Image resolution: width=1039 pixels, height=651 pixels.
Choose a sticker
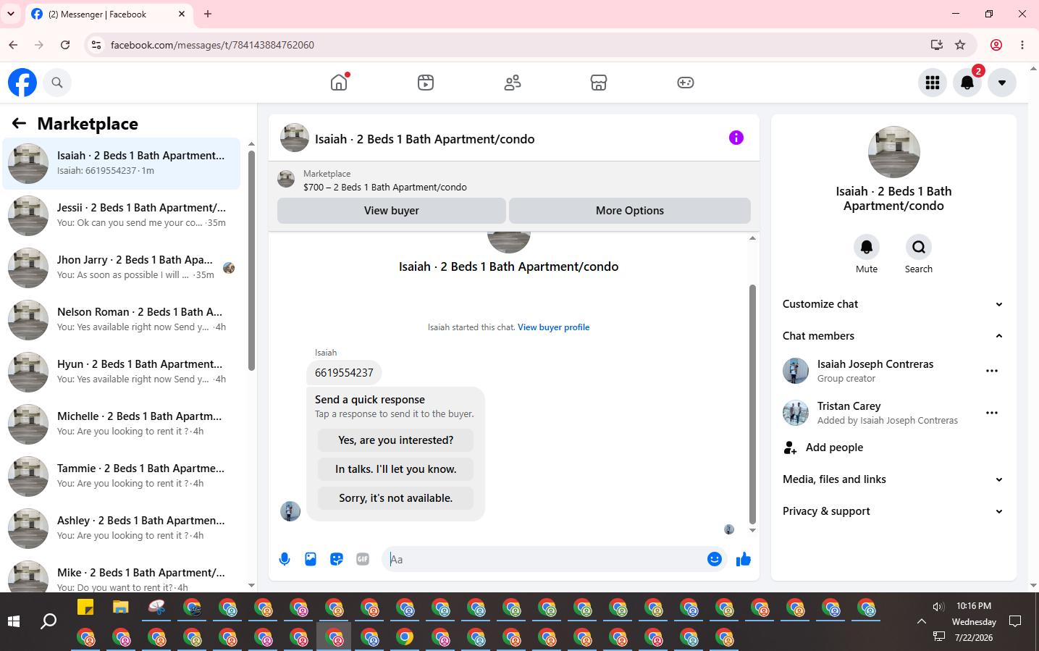337,559
